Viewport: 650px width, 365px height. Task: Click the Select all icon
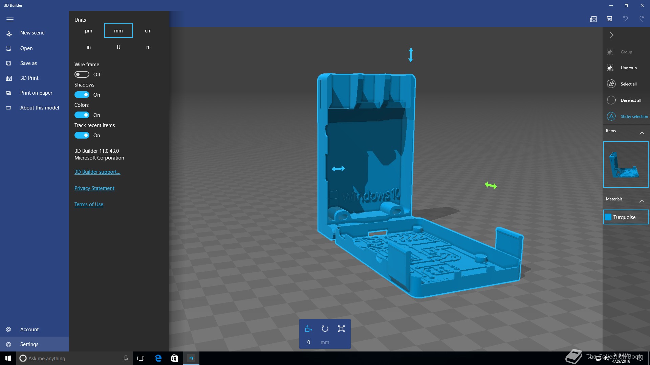click(x=611, y=84)
